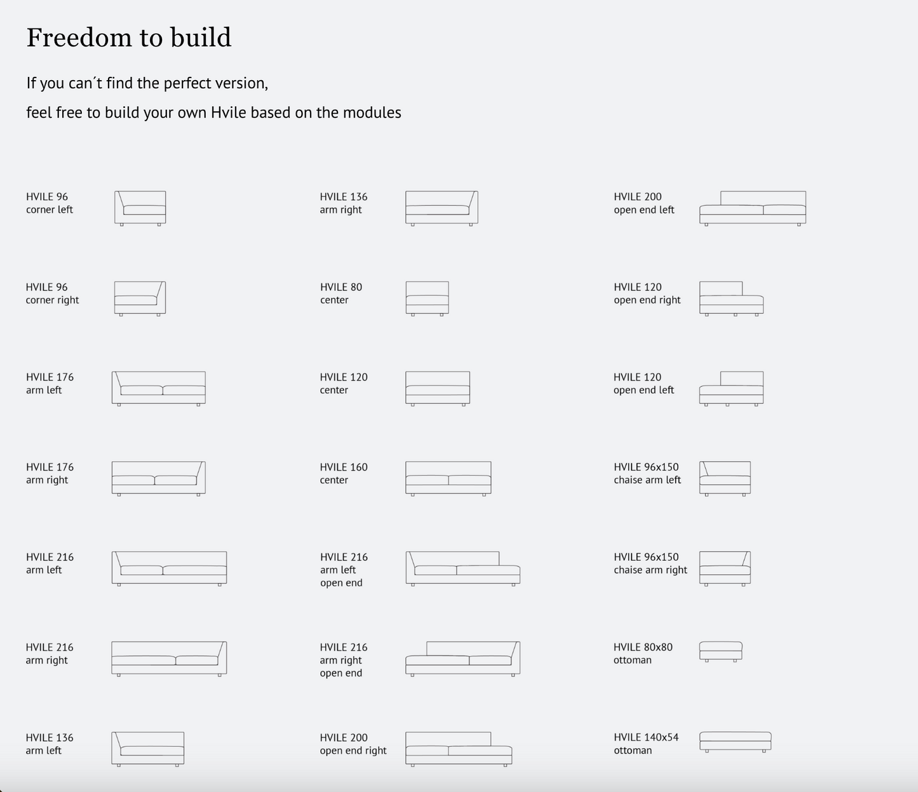Screen dimensions: 918x792
Task: Choose the HVILE 120 open end left thumbnail
Action: point(731,388)
